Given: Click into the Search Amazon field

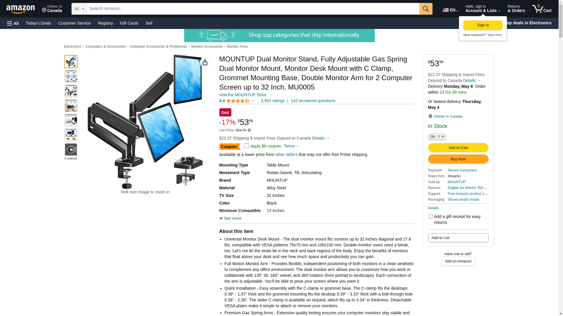Looking at the screenshot, I should click(253, 9).
